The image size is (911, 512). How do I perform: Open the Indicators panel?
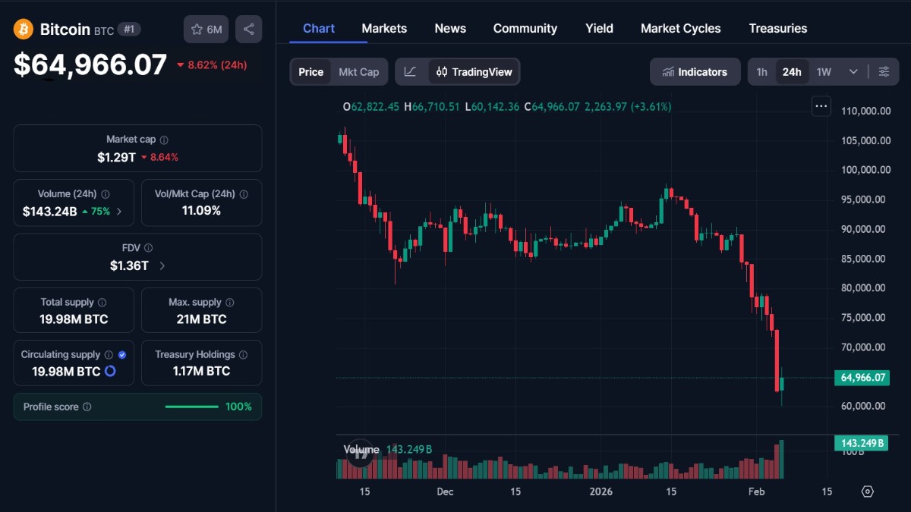(x=695, y=71)
